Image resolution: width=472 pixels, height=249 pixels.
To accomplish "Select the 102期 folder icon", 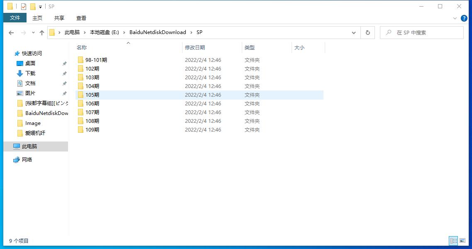I will 80,68.
